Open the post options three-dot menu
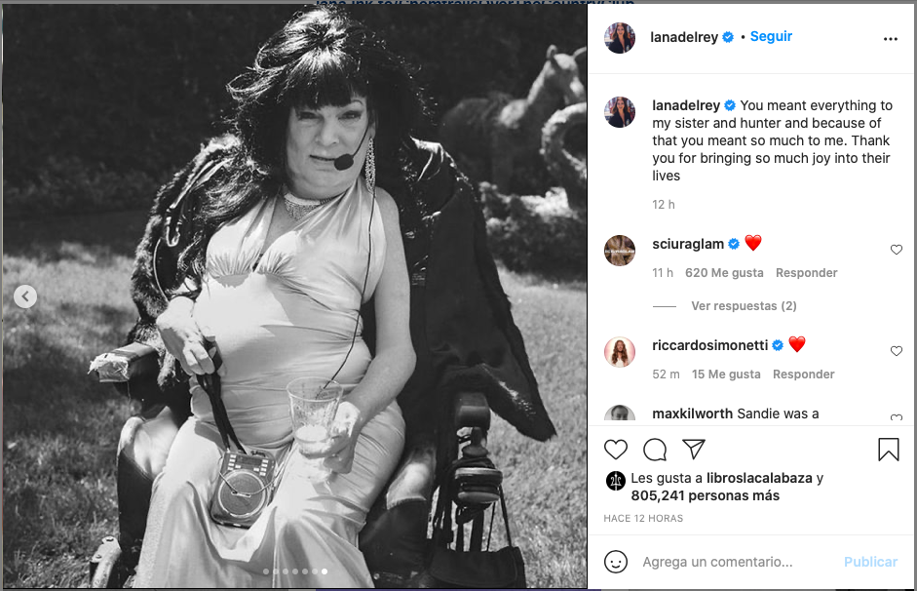The image size is (917, 591). pyautogui.click(x=890, y=39)
